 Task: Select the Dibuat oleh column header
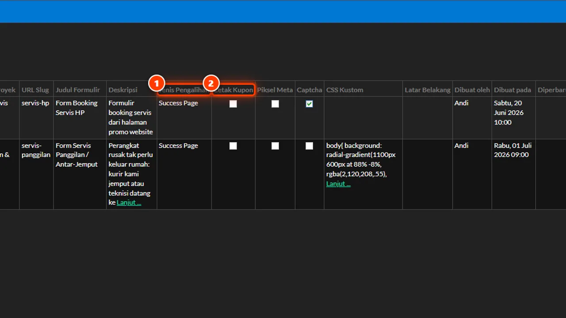point(472,90)
